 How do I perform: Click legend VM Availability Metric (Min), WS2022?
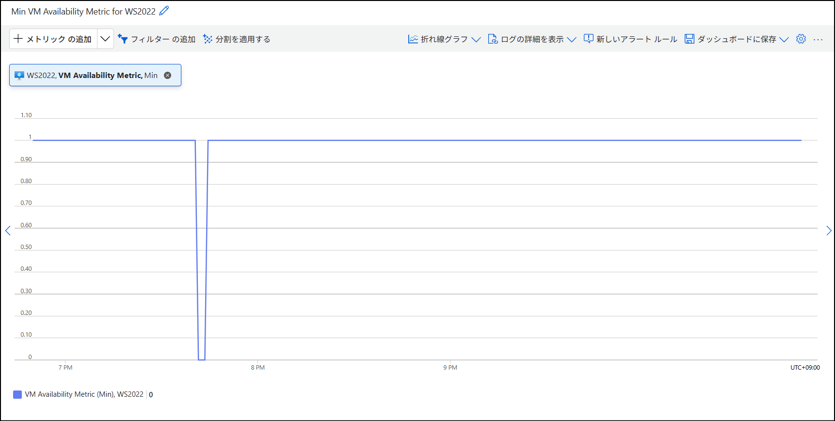[x=84, y=394]
